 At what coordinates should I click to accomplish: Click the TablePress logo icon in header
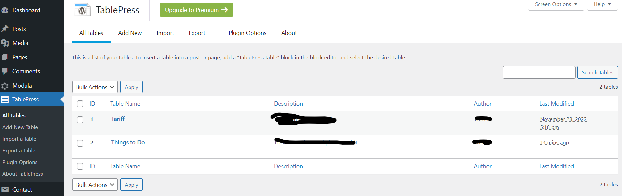point(82,10)
